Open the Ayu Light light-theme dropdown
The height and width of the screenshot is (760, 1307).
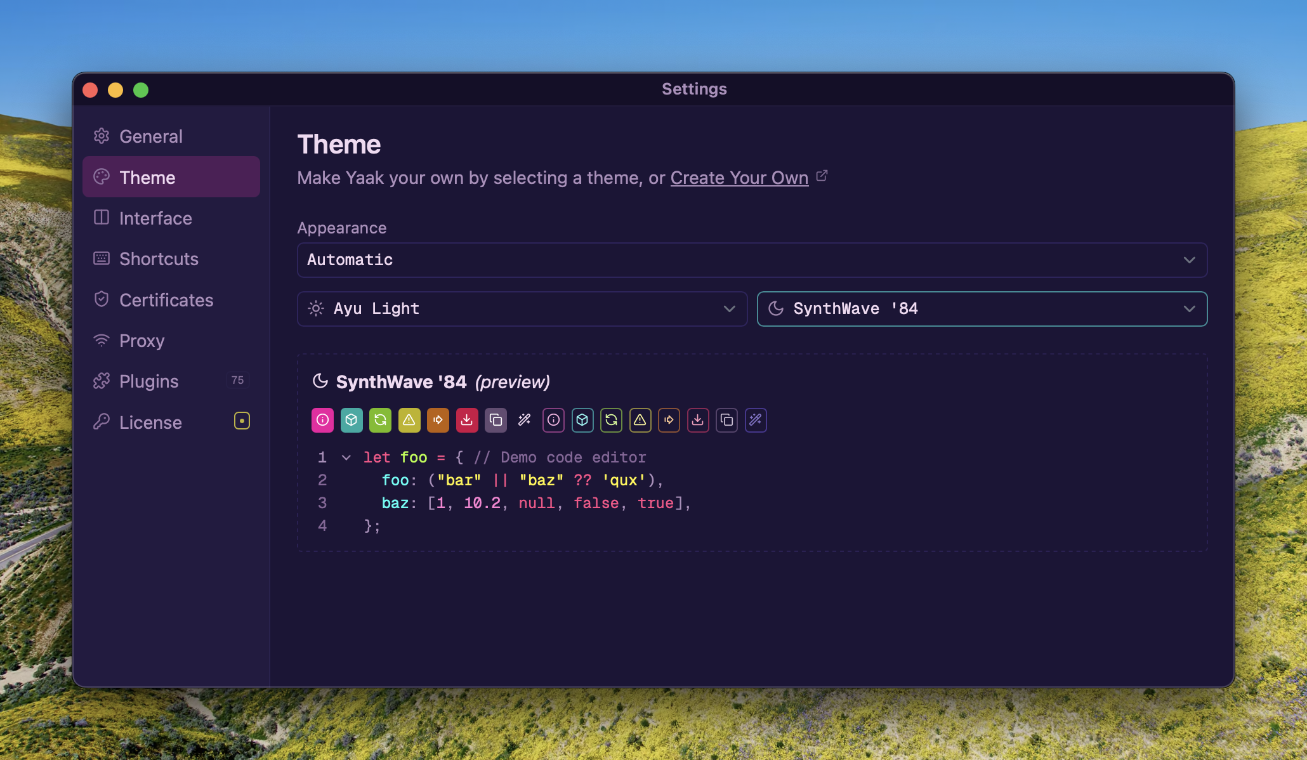click(522, 309)
